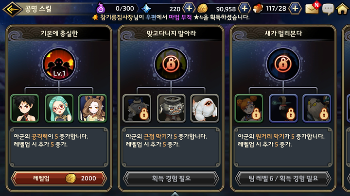Image resolution: width=350 pixels, height=196 pixels.
Task: Expand the bottom center up-arrow handle
Action: (175, 194)
